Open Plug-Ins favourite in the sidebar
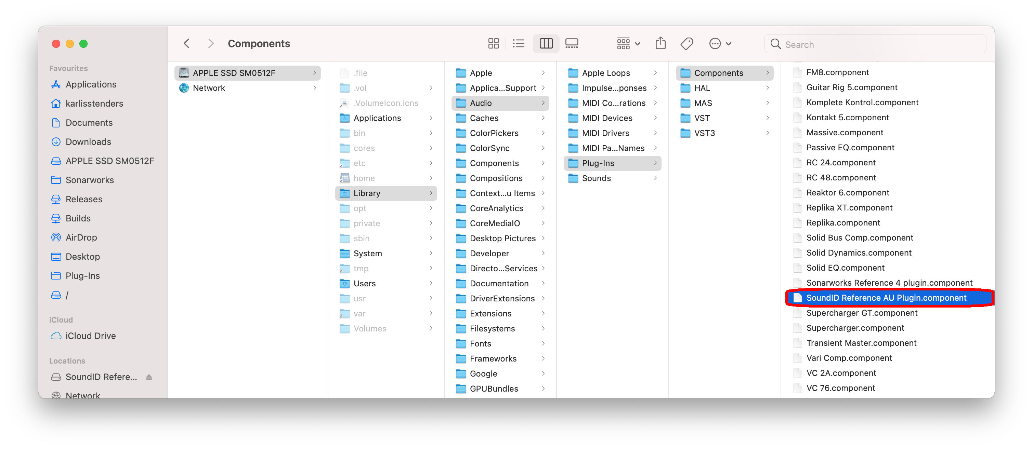1033x449 pixels. (x=83, y=276)
